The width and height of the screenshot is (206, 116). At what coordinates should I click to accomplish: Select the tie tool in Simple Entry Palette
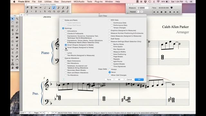point(59,12)
